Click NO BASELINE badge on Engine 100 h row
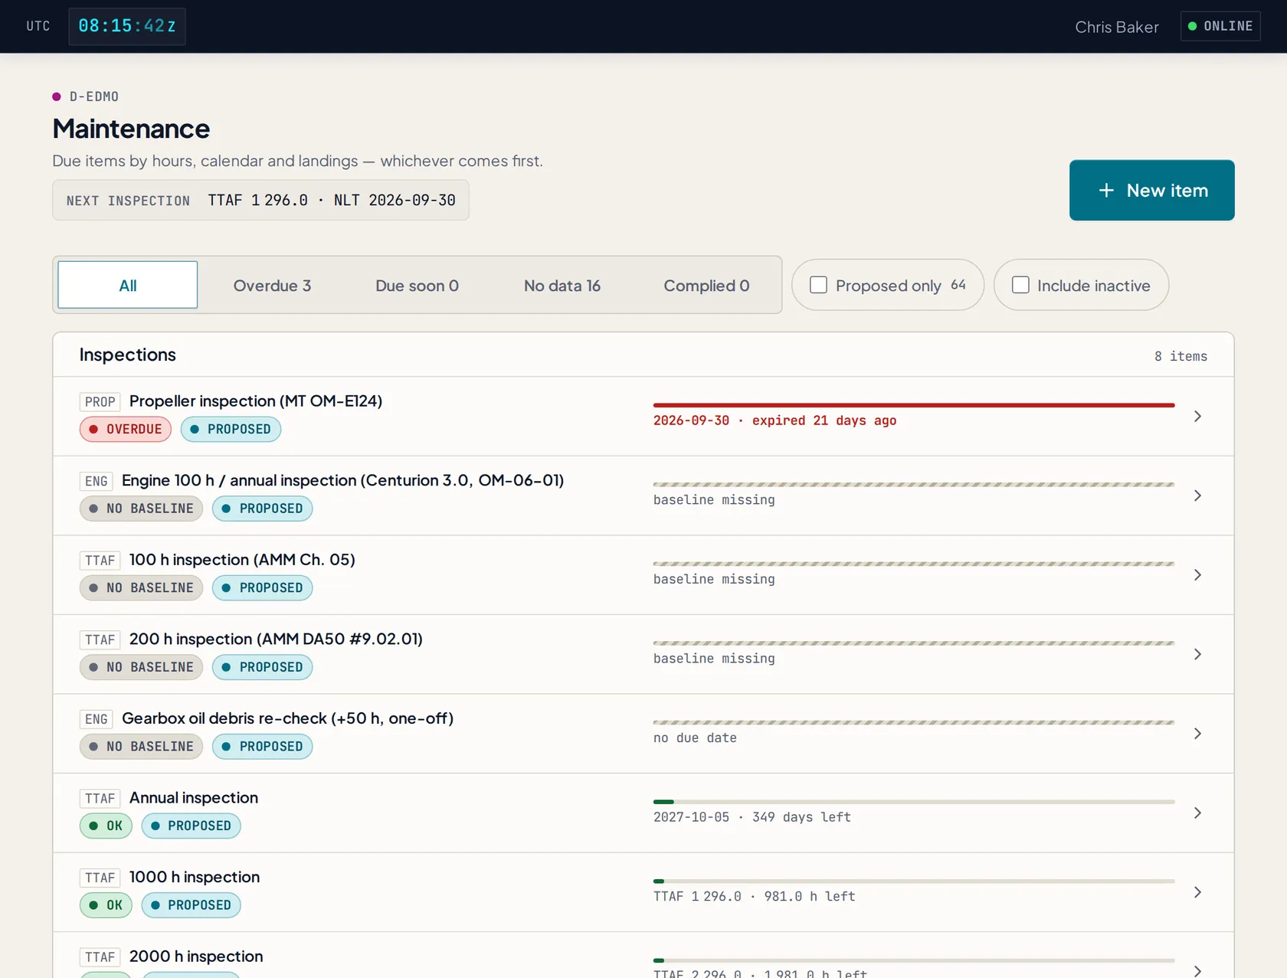 click(141, 509)
